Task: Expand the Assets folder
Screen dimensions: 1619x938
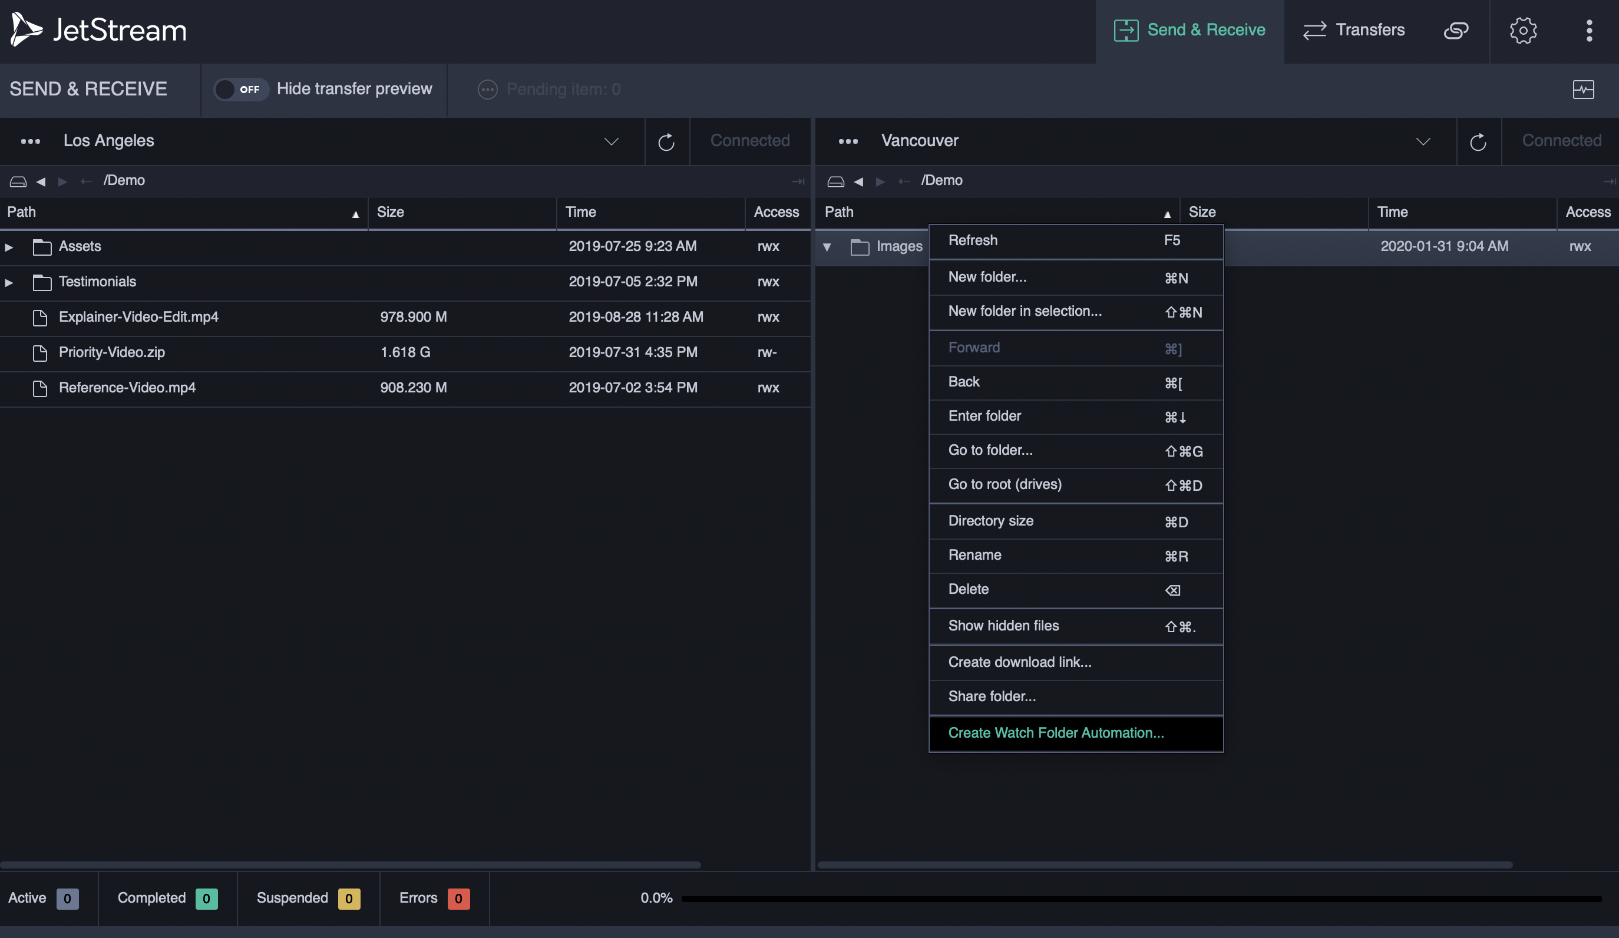Action: (x=9, y=247)
